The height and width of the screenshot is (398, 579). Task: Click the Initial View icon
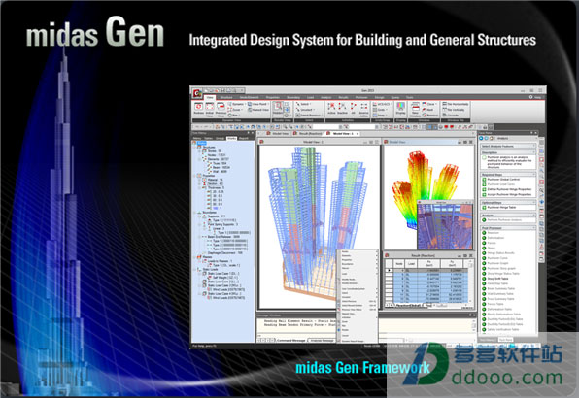point(210,110)
